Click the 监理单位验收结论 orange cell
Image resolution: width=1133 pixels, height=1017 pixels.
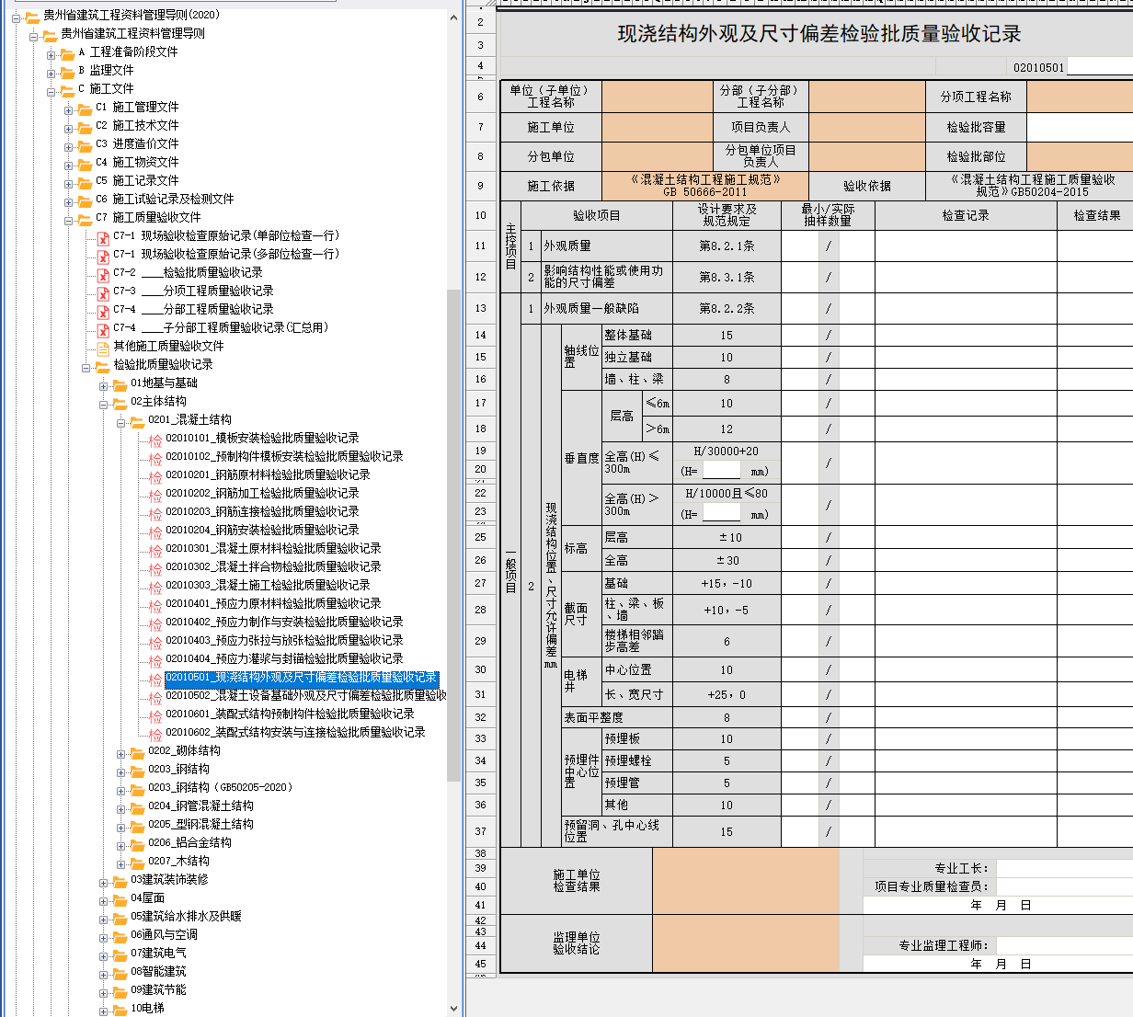click(x=745, y=943)
